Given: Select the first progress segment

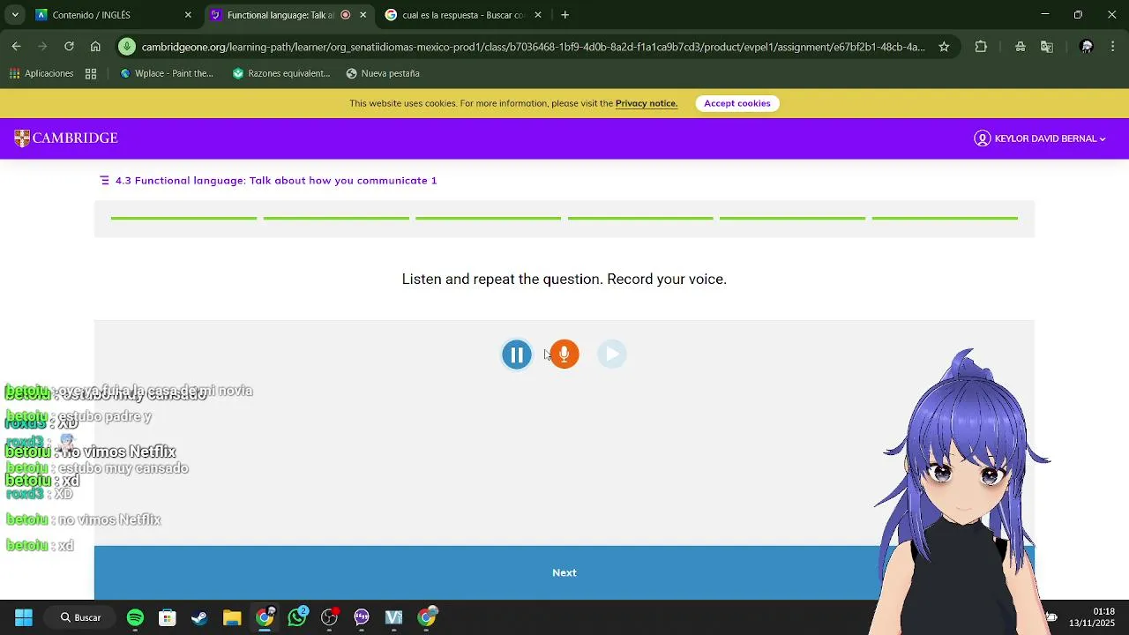Looking at the screenshot, I should click(x=183, y=218).
